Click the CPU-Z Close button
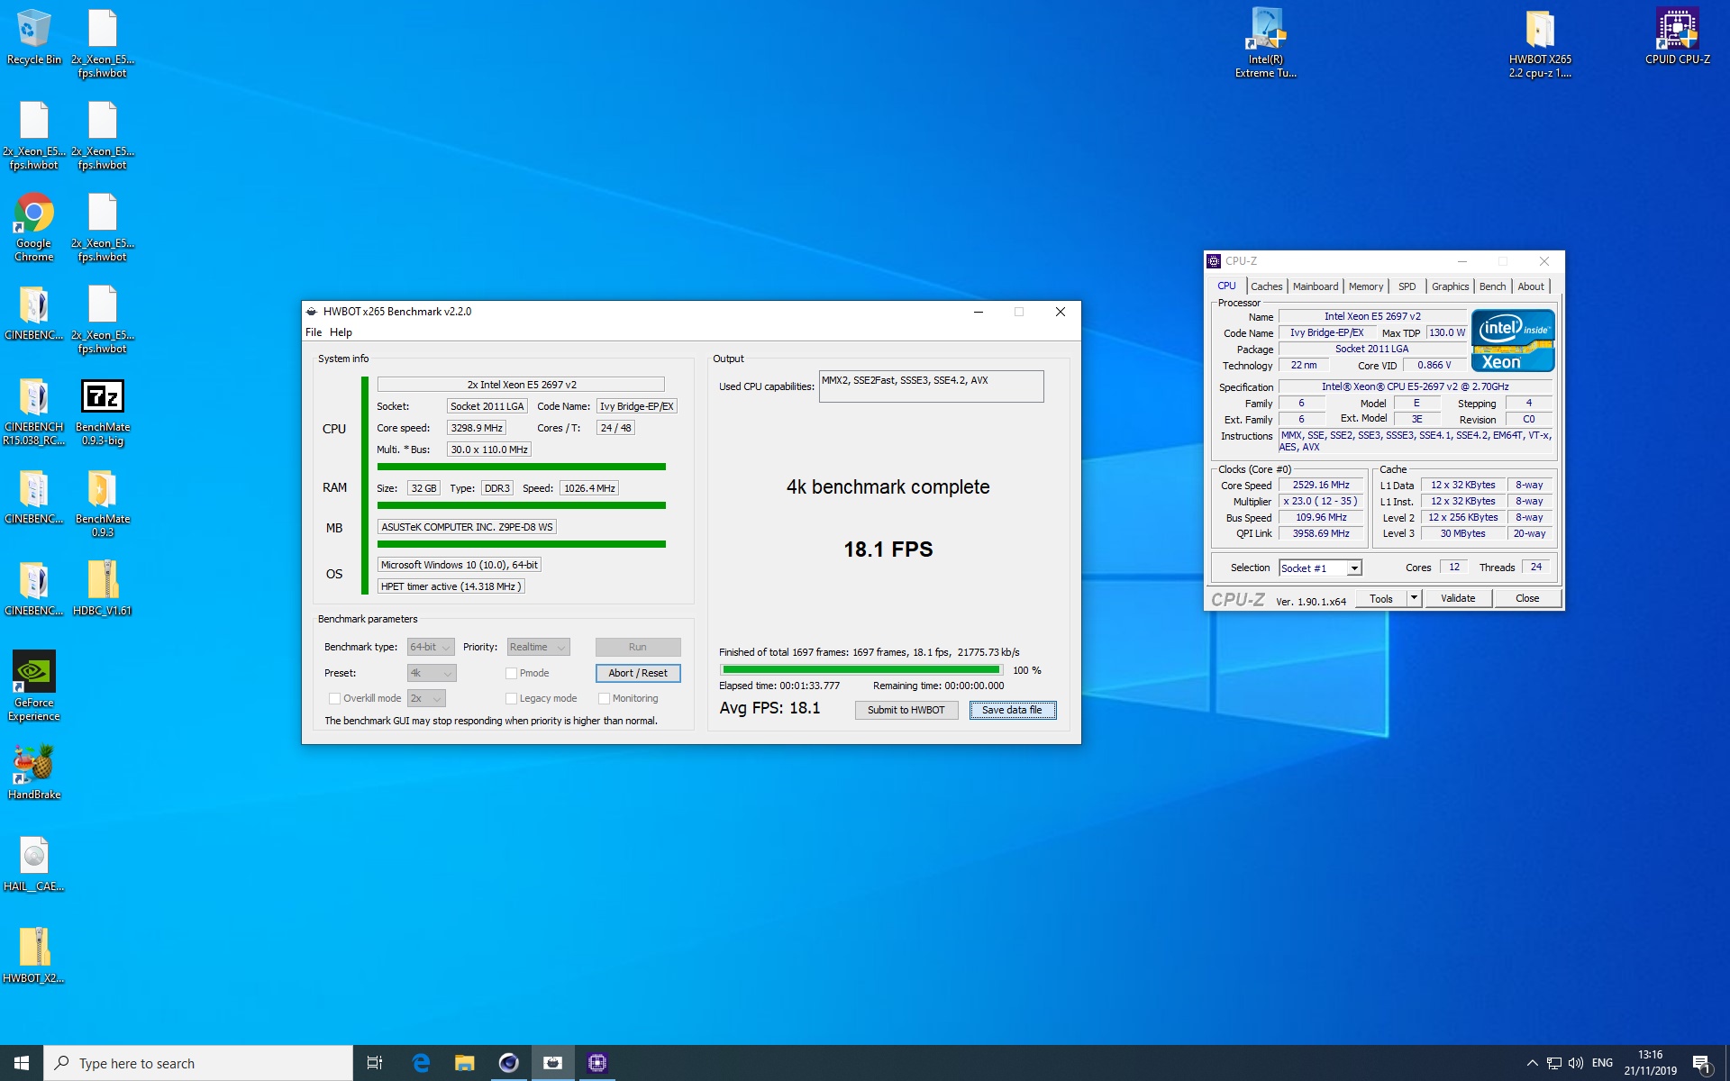The width and height of the screenshot is (1730, 1081). pyautogui.click(x=1527, y=598)
